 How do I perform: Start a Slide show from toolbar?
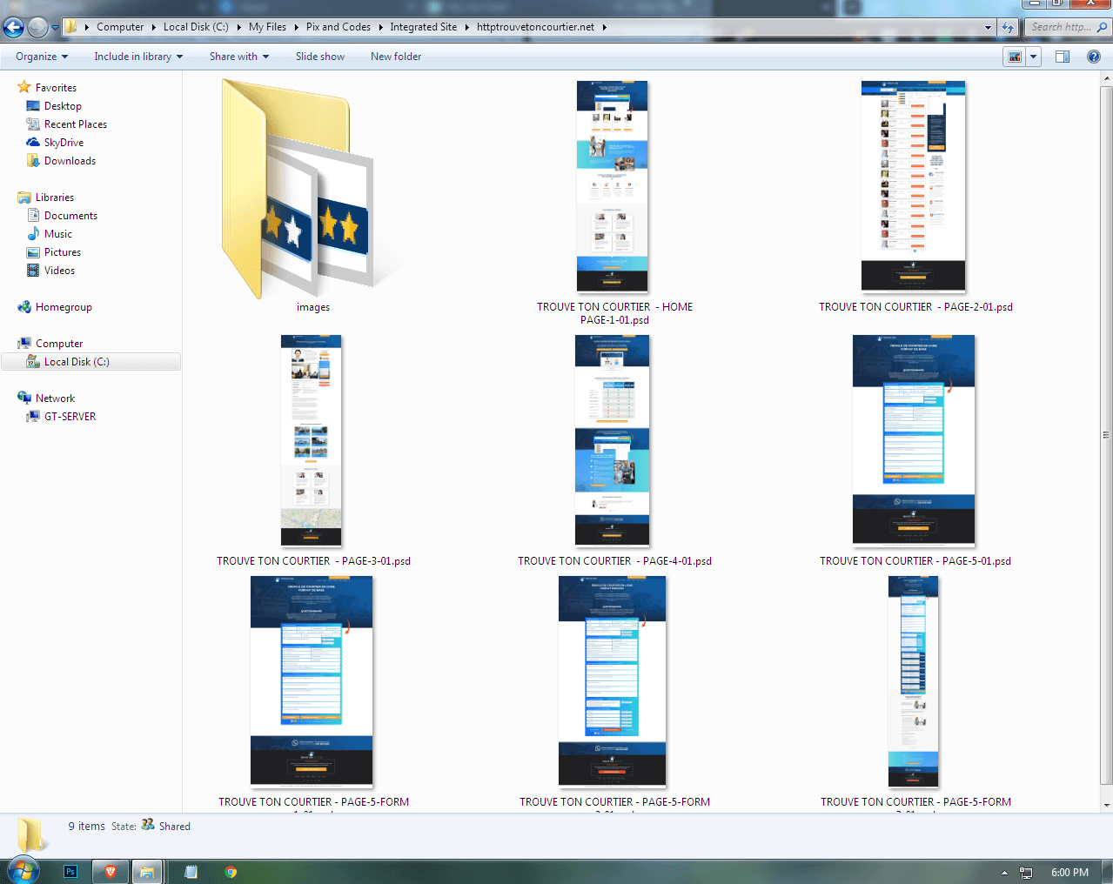(319, 57)
